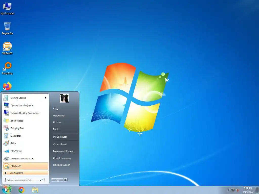This screenshot has height=194, width=259.
Task: Launch Firefox from the desktop shortcut
Action: coord(7,86)
